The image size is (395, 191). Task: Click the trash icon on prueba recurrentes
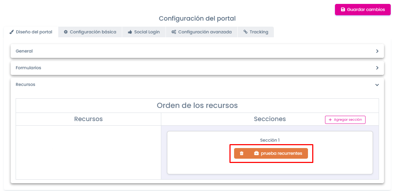tap(242, 153)
